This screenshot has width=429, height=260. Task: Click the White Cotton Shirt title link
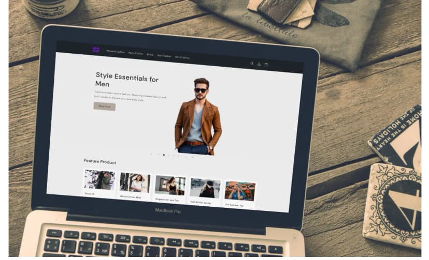[131, 196]
